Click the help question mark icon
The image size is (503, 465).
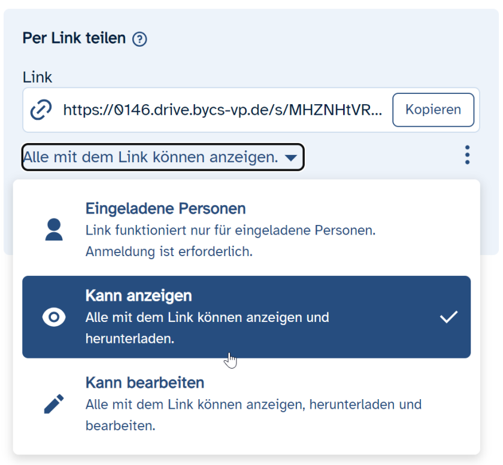pyautogui.click(x=140, y=39)
